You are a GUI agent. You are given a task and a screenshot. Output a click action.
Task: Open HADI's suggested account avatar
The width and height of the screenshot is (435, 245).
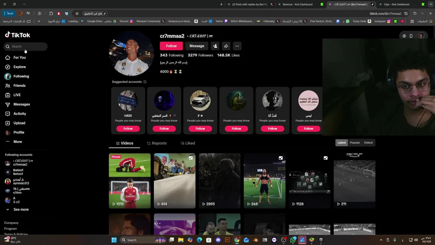click(x=128, y=100)
